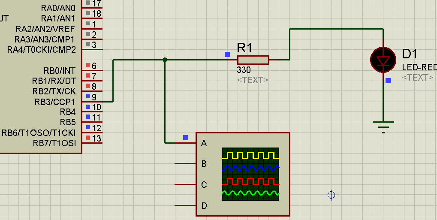Click the 330 resistance value

[244, 70]
